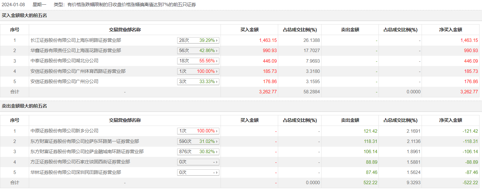Open 华鑫证券上海莲花路证券营业部 link
This screenshot has height=191, width=482.
tap(76, 51)
